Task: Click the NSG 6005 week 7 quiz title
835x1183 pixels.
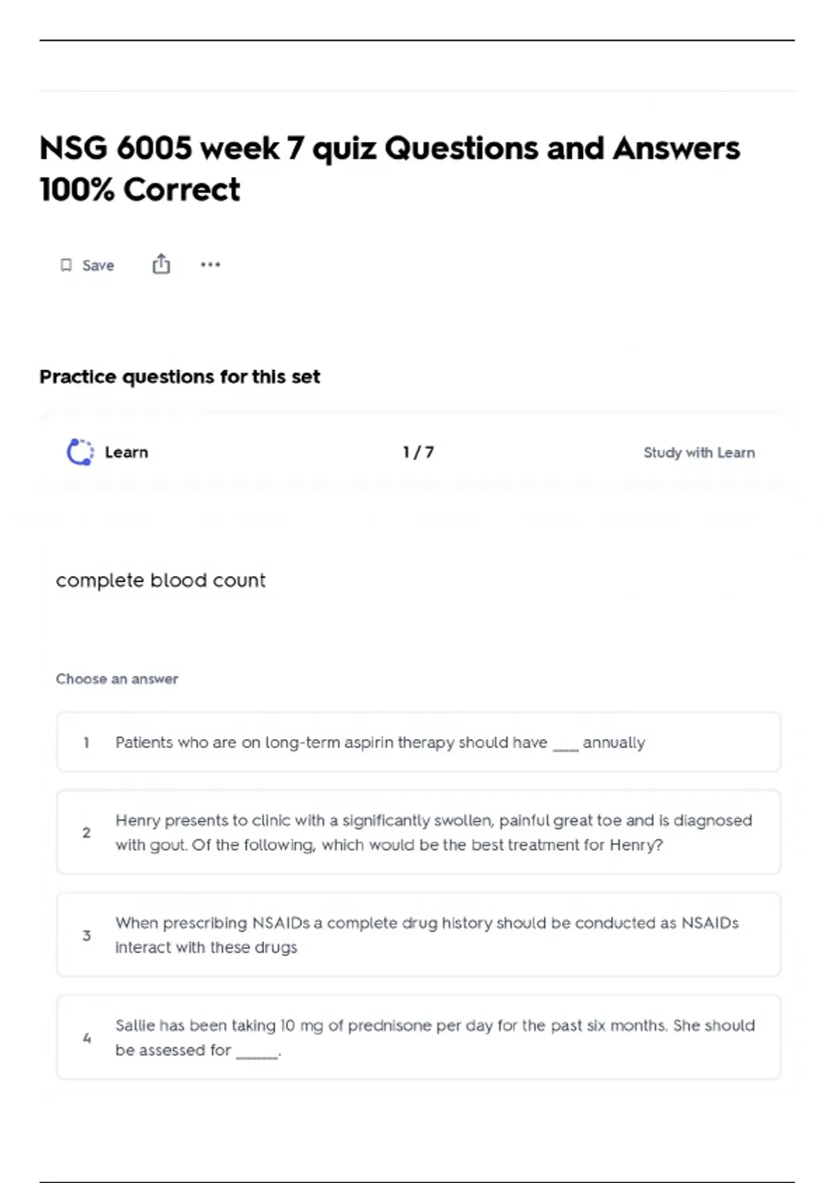Action: click(390, 168)
